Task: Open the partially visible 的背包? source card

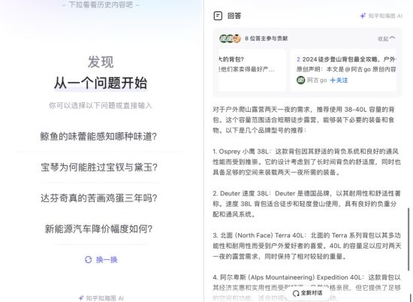Action: click(252, 70)
